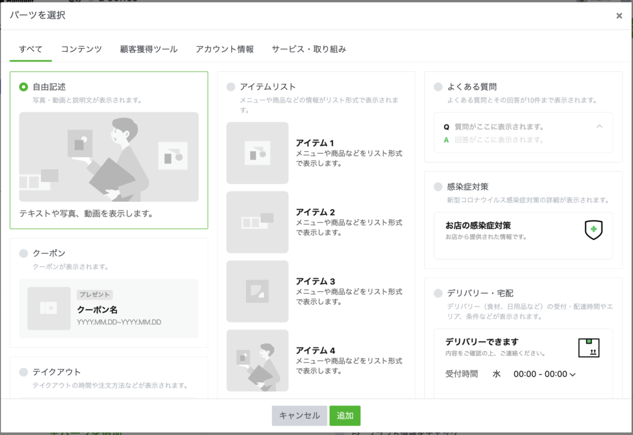Viewport: 633px width, 435px height.
Task: Click the アイテム 2 thumbnail image
Action: click(257, 222)
